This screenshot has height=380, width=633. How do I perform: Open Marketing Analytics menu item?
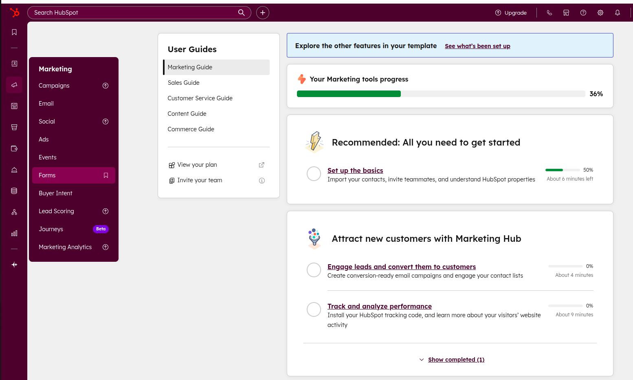(x=74, y=247)
